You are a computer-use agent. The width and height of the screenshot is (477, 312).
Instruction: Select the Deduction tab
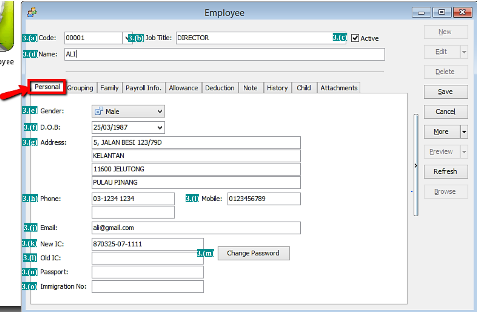click(x=220, y=88)
